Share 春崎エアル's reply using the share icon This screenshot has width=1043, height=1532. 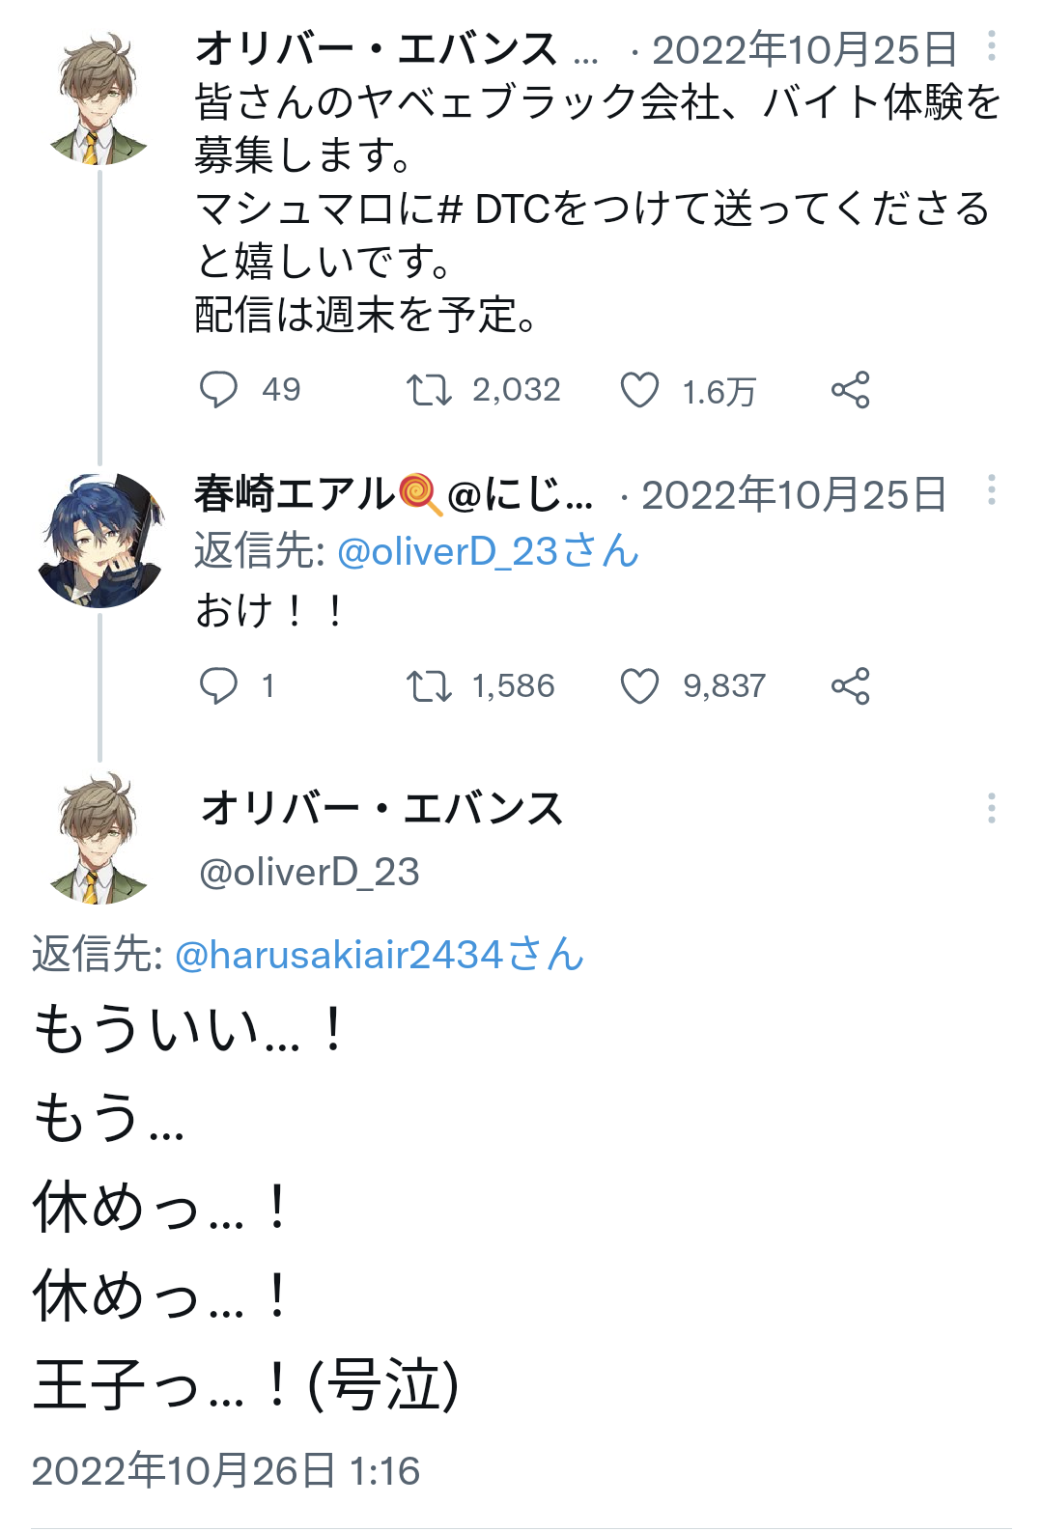pyautogui.click(x=851, y=686)
